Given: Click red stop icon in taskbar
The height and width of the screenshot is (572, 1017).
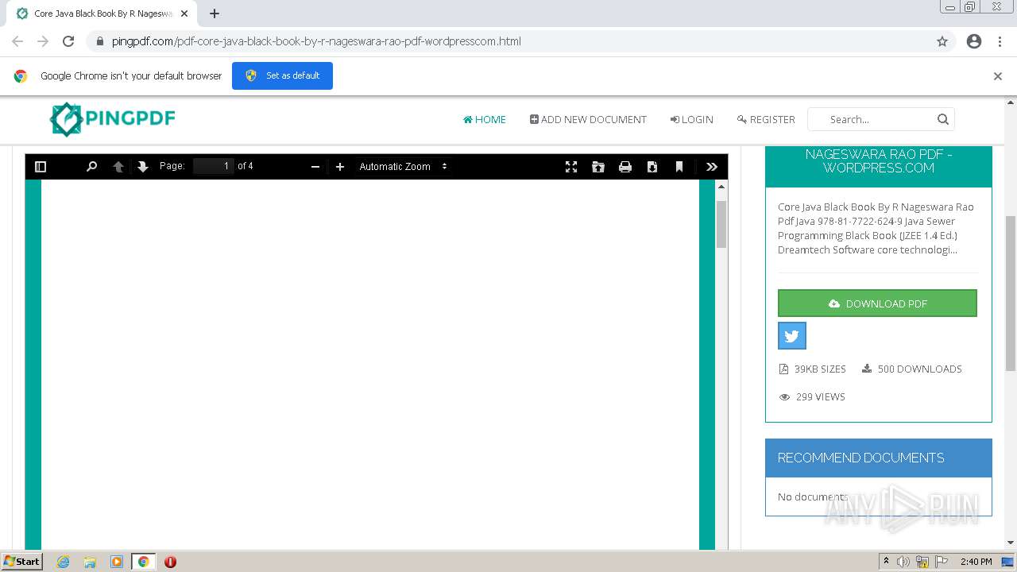Looking at the screenshot, I should pos(170,562).
